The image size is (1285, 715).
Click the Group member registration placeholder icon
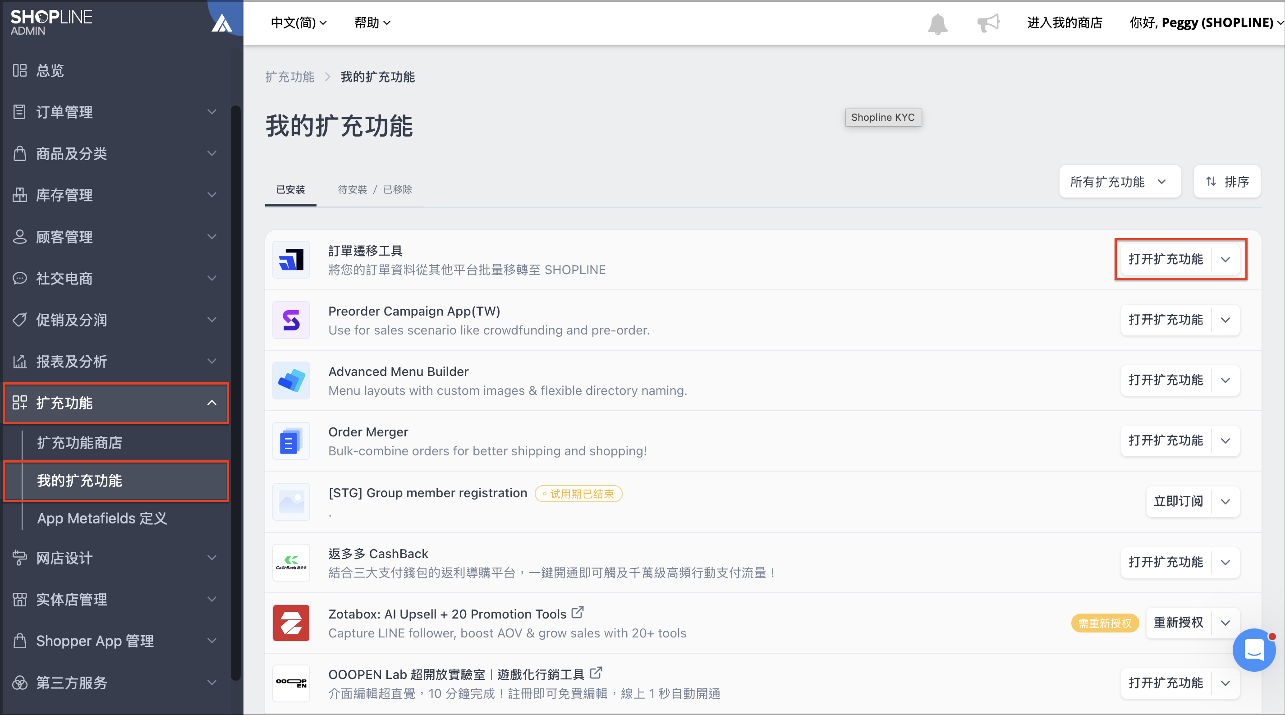(x=291, y=502)
